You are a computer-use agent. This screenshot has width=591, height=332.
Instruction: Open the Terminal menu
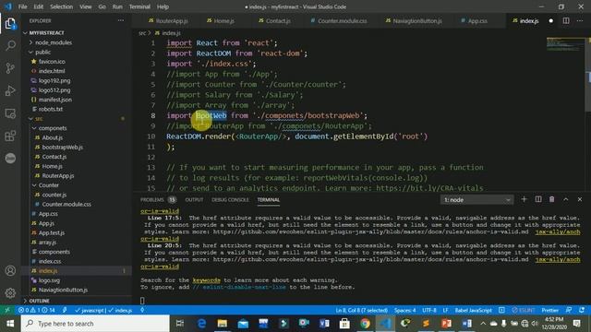139,6
